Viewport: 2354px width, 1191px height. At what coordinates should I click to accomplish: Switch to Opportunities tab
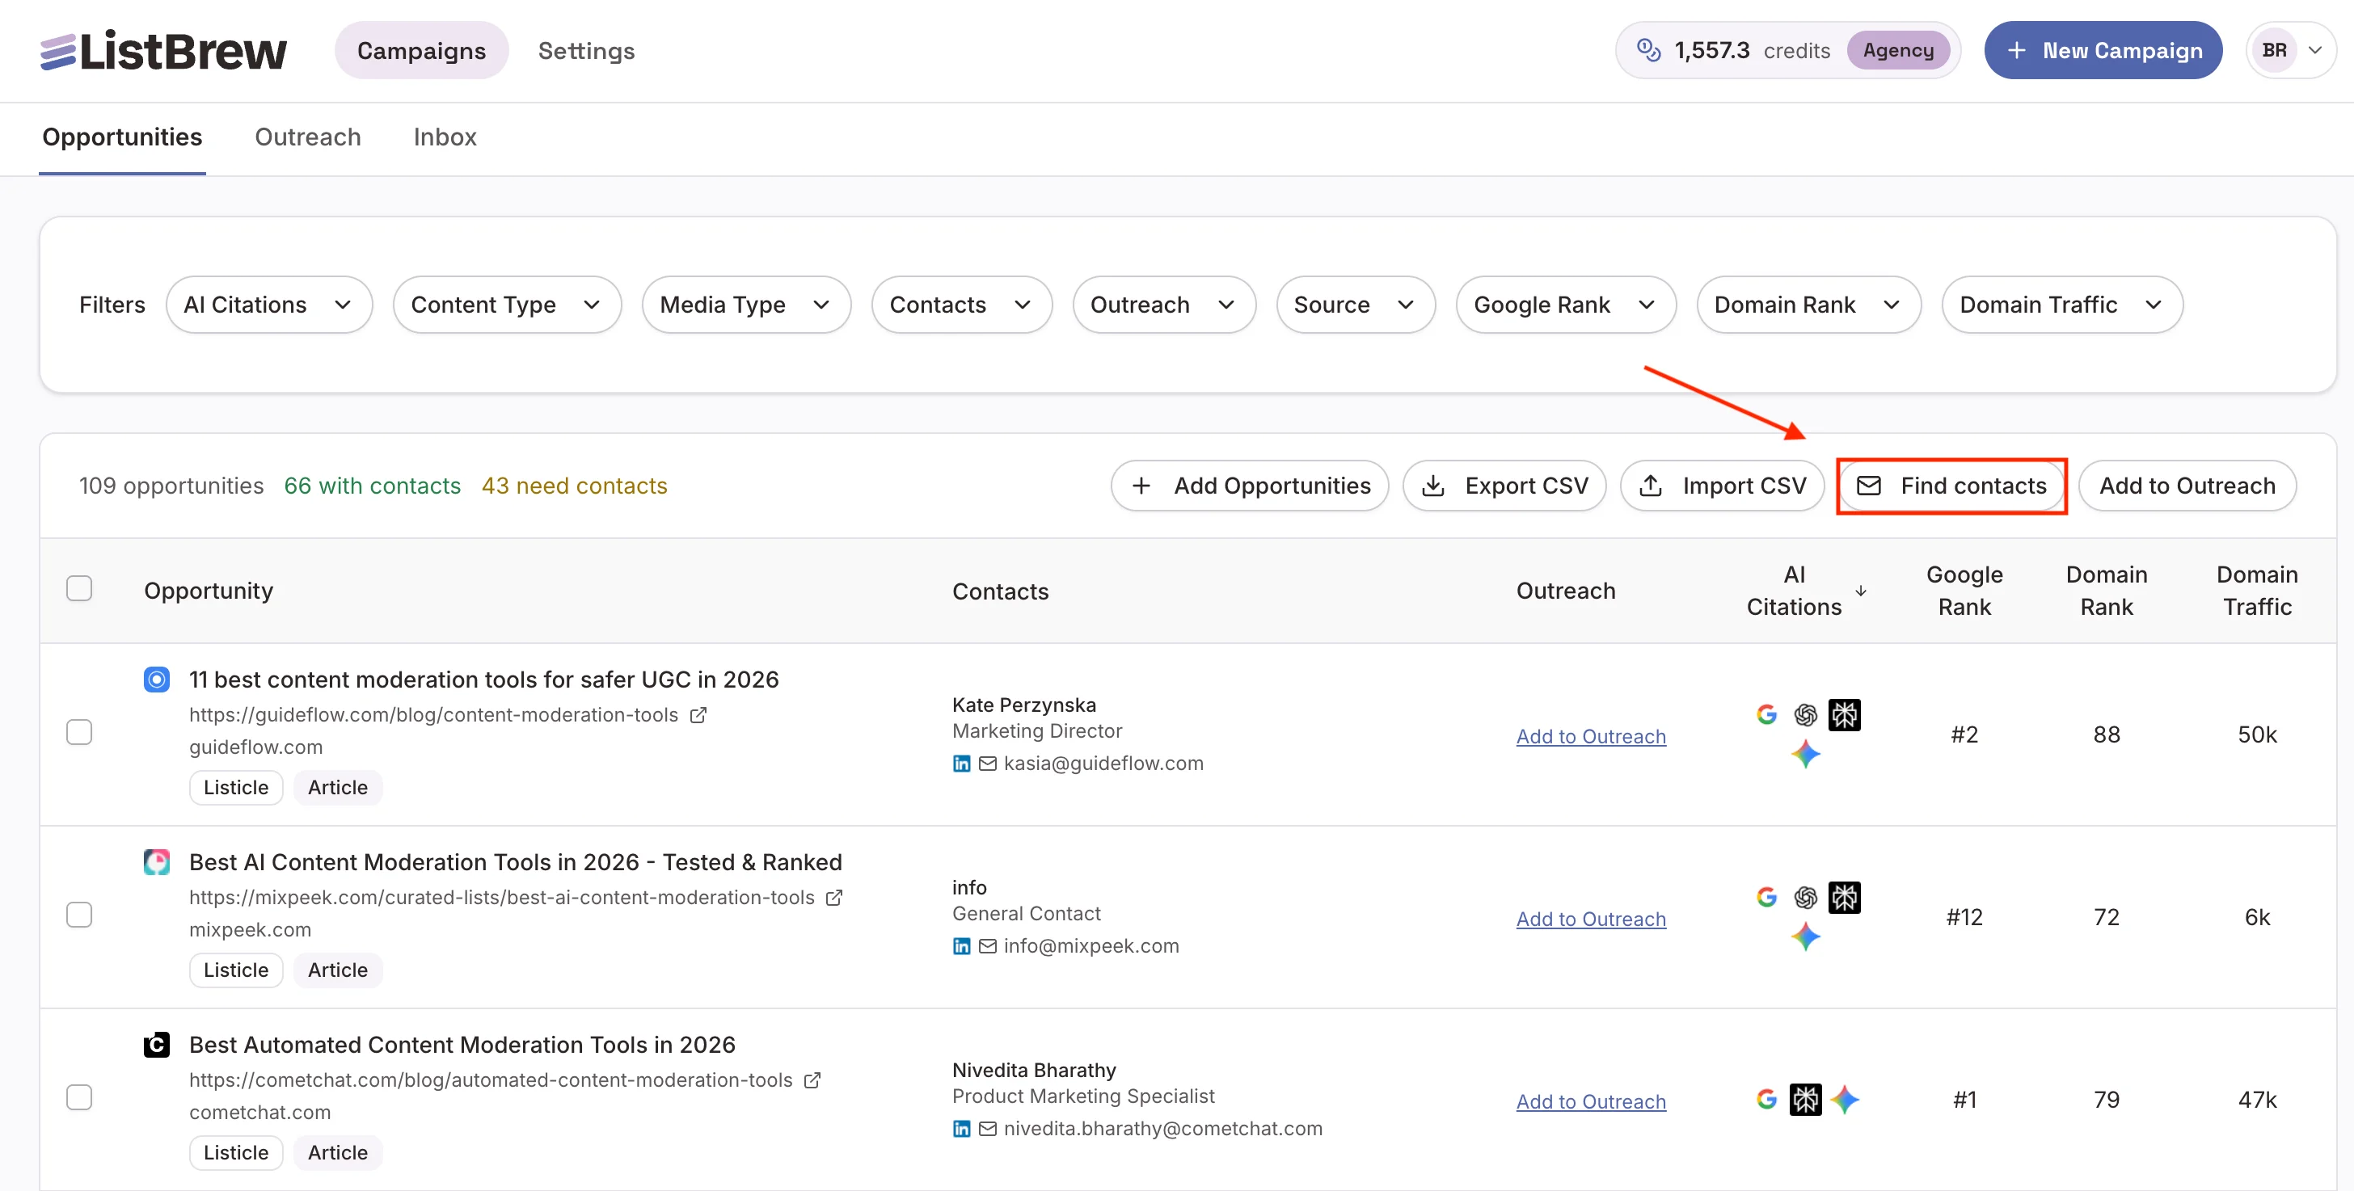(x=121, y=137)
